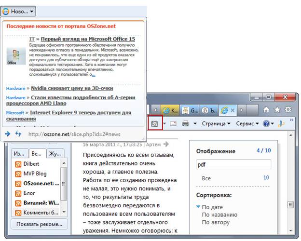Open the tools gear icon

pyautogui.click(x=288, y=109)
